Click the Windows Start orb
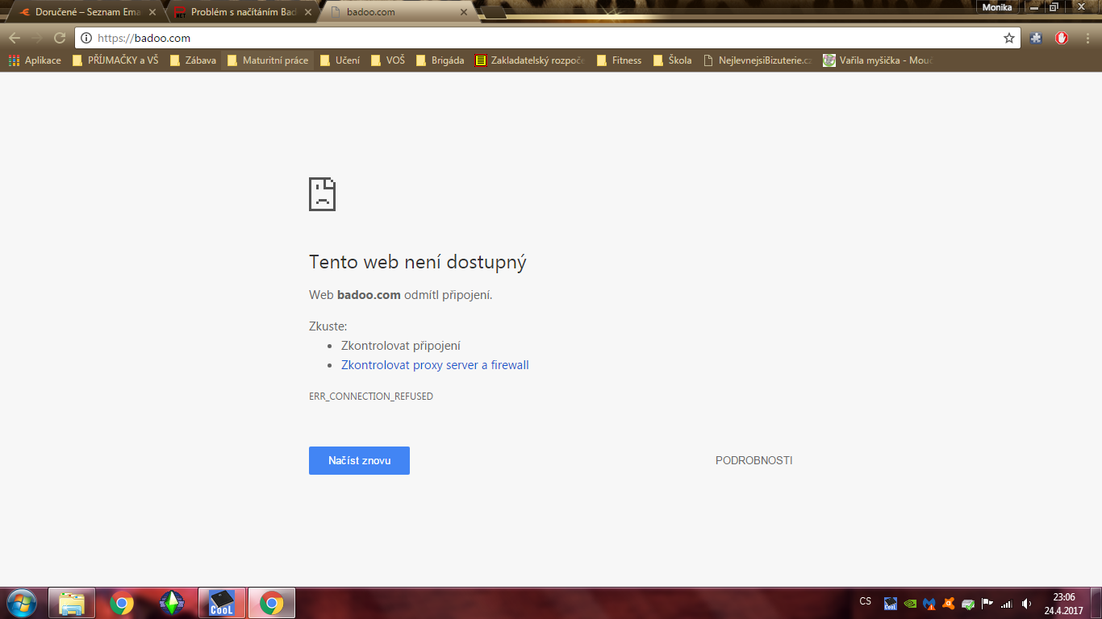Screen dimensions: 1102x619 point(21,602)
